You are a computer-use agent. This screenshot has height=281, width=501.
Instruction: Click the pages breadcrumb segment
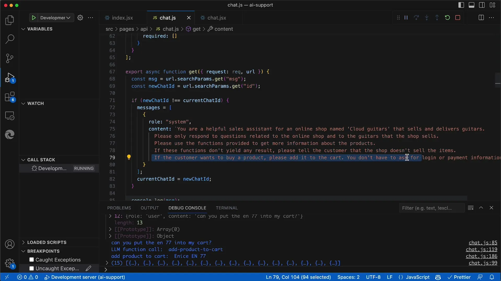click(x=127, y=29)
